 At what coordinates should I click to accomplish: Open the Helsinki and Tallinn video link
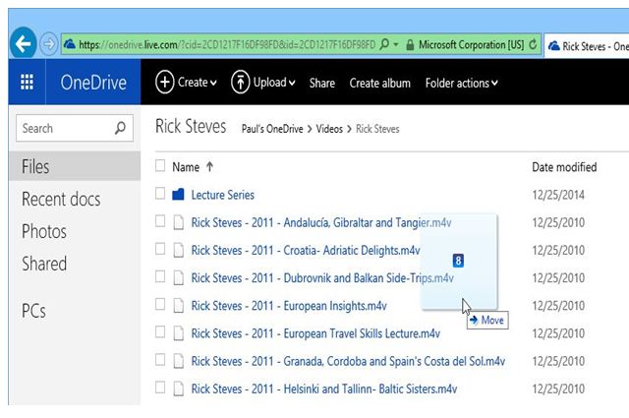[321, 388]
